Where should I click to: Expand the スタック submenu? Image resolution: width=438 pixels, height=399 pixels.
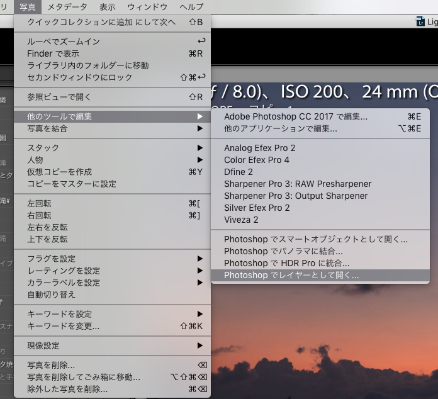112,148
